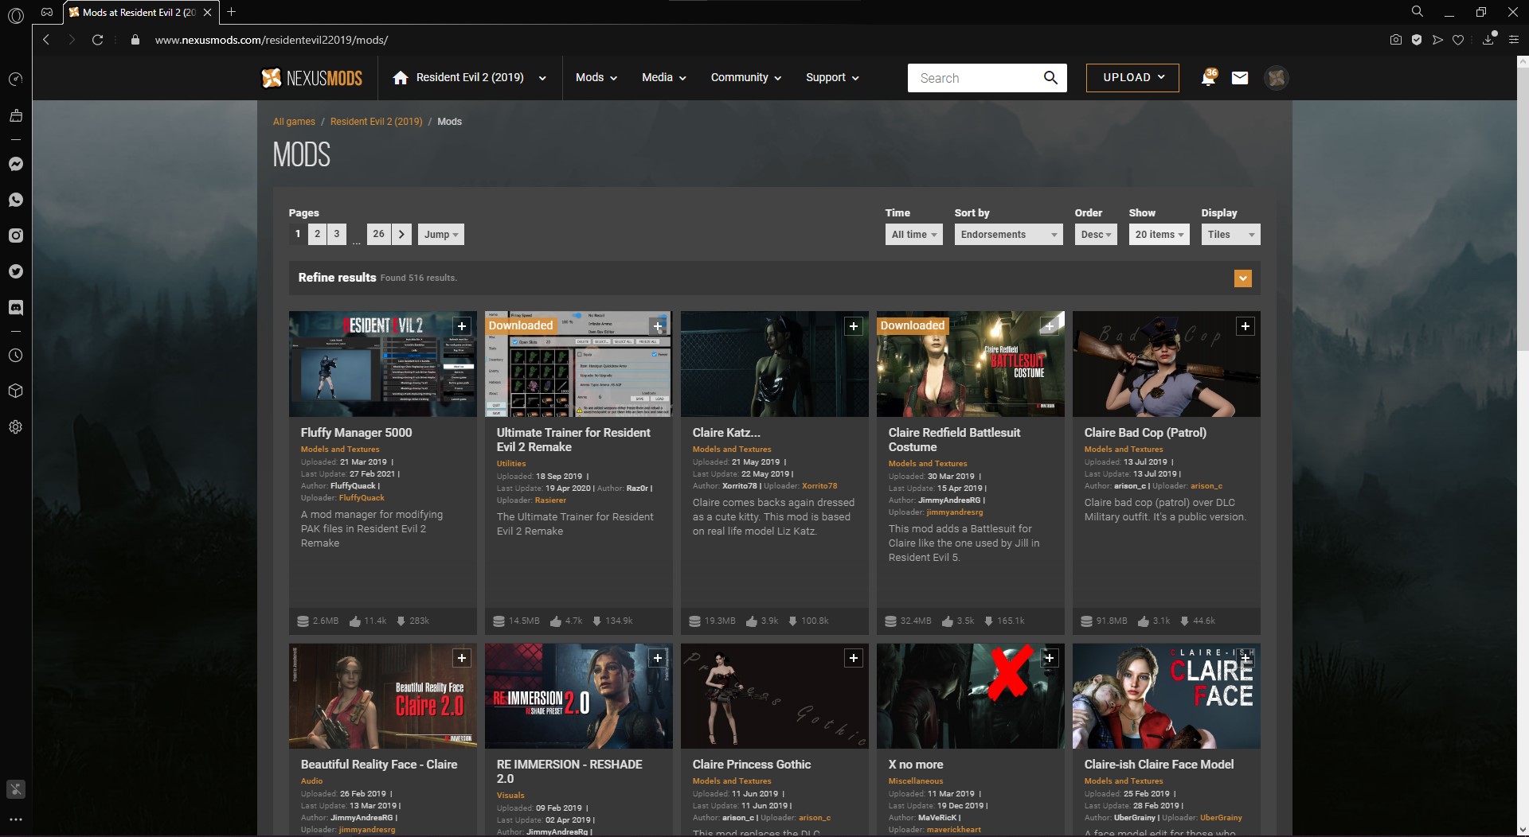Open the Media menu

click(664, 78)
